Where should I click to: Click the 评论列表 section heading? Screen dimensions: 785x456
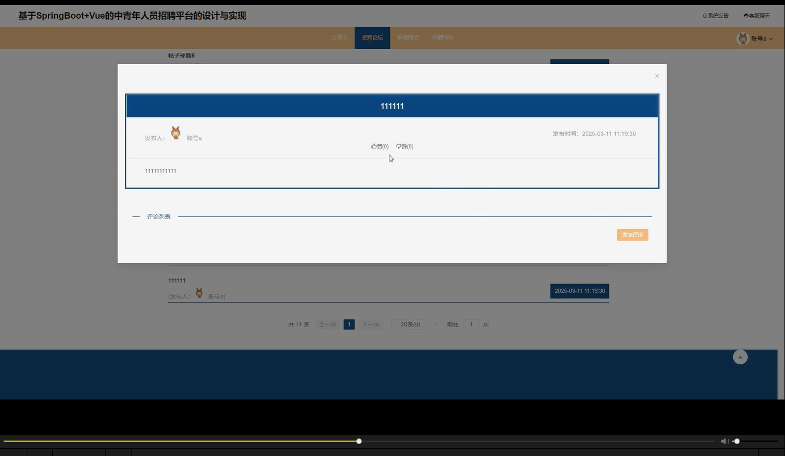pyautogui.click(x=158, y=217)
